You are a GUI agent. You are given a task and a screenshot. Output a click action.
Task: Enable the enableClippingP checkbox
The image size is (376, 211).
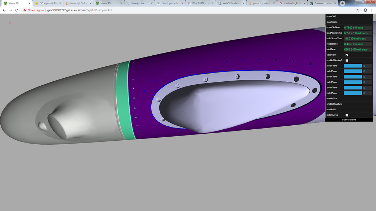coord(346,60)
